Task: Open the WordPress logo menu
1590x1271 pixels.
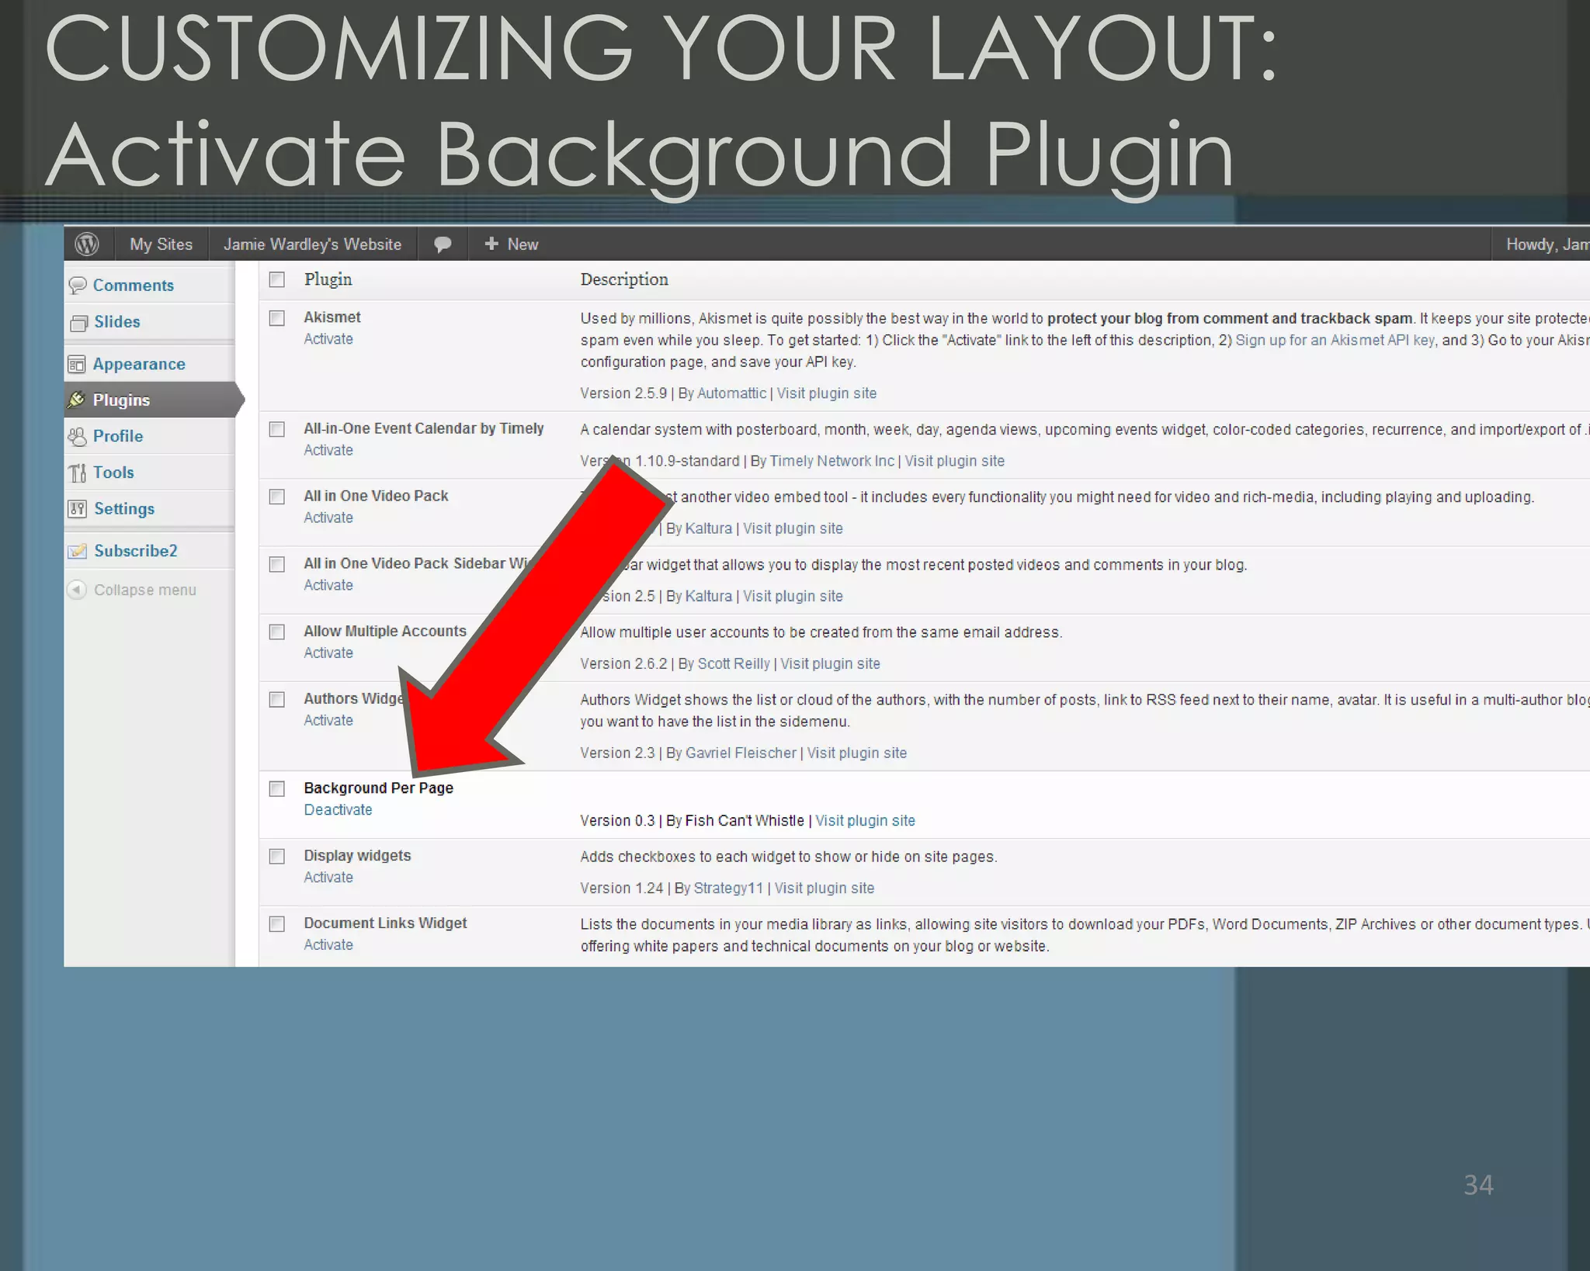Action: pos(87,244)
